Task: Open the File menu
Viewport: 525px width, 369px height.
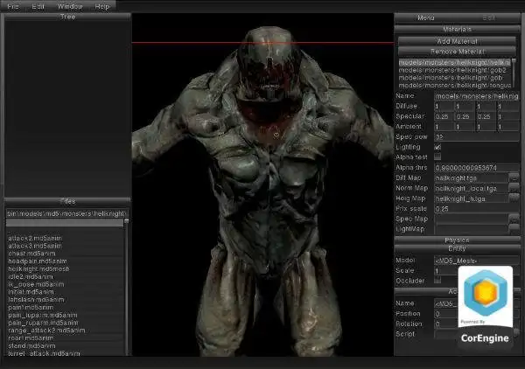Action: coord(13,6)
